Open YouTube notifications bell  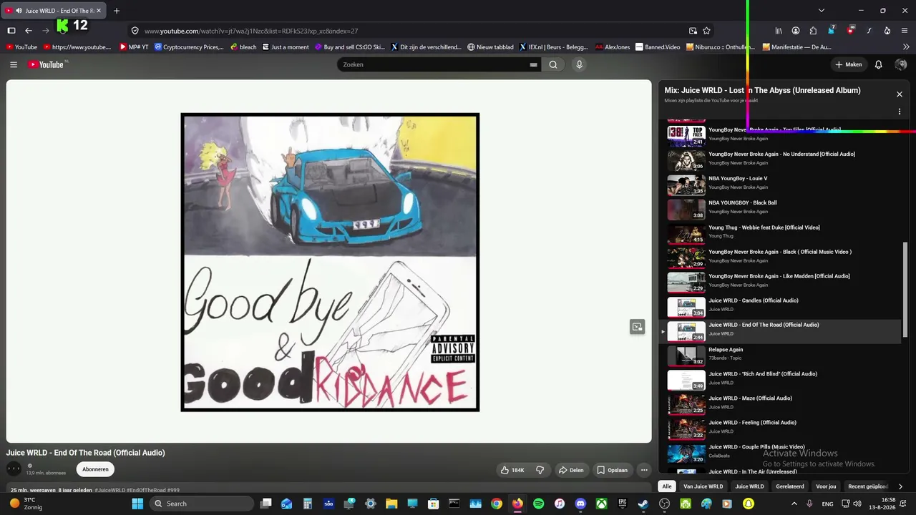tap(879, 64)
